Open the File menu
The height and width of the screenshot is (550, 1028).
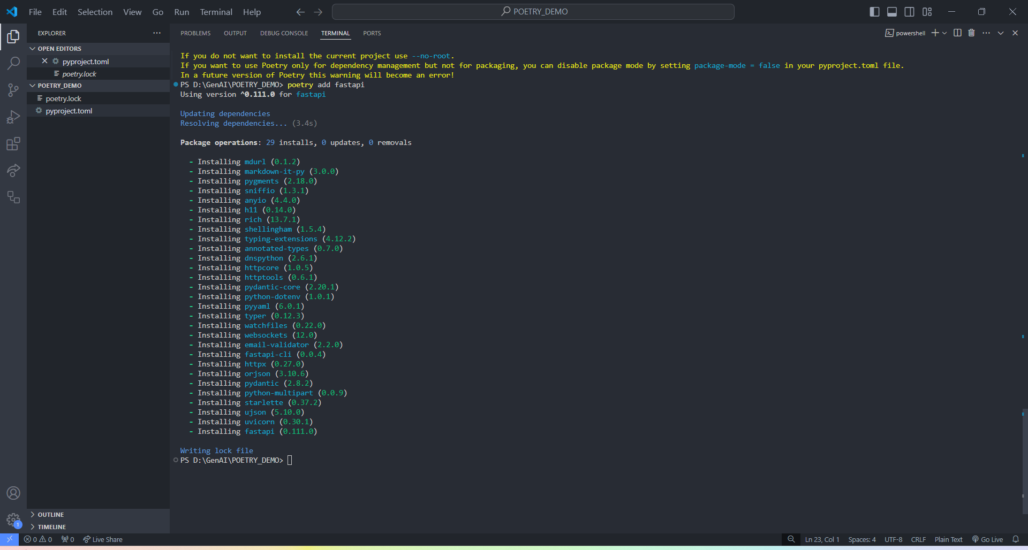coord(35,12)
